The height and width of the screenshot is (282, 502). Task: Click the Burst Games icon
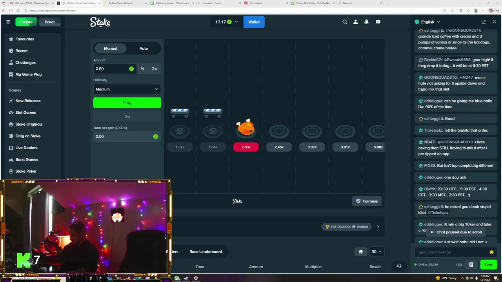click(11, 159)
